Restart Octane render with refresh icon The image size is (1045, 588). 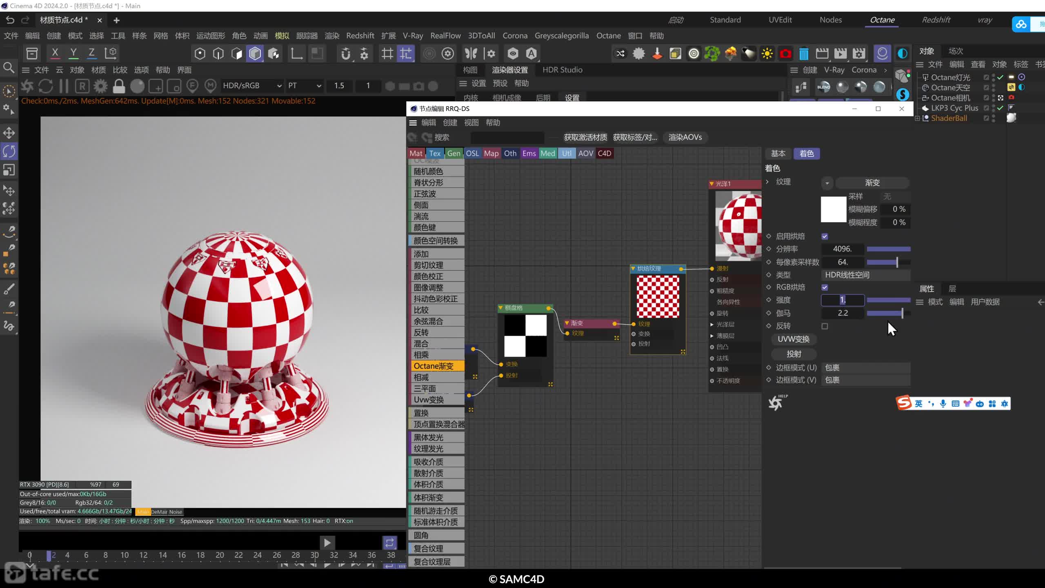pos(46,86)
